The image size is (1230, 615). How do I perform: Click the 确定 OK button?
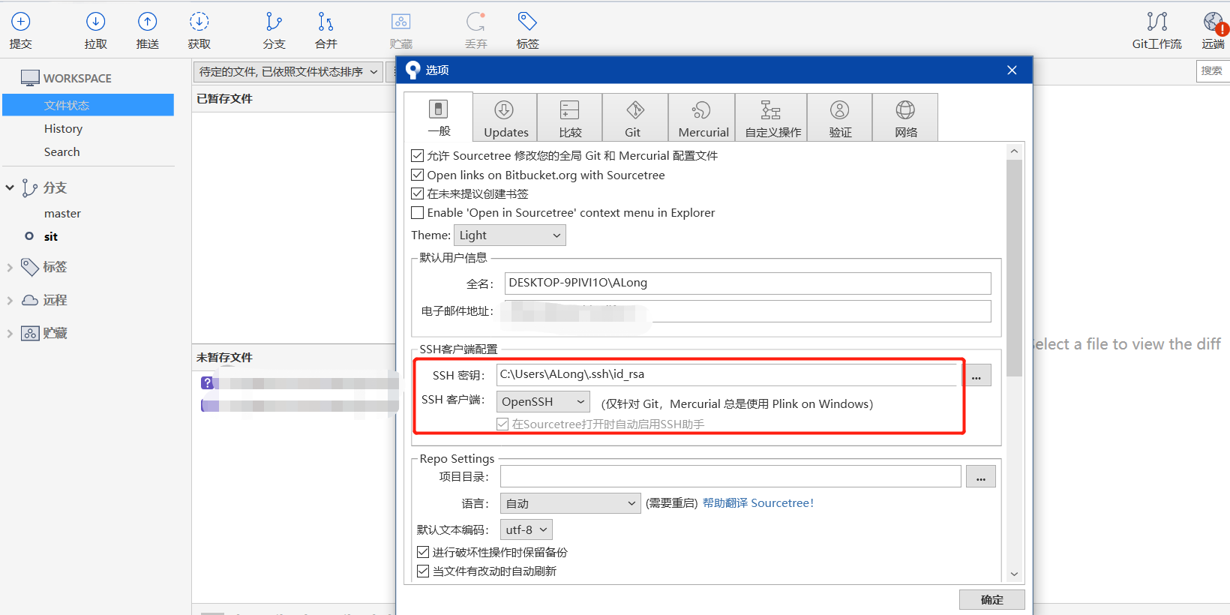[991, 600]
